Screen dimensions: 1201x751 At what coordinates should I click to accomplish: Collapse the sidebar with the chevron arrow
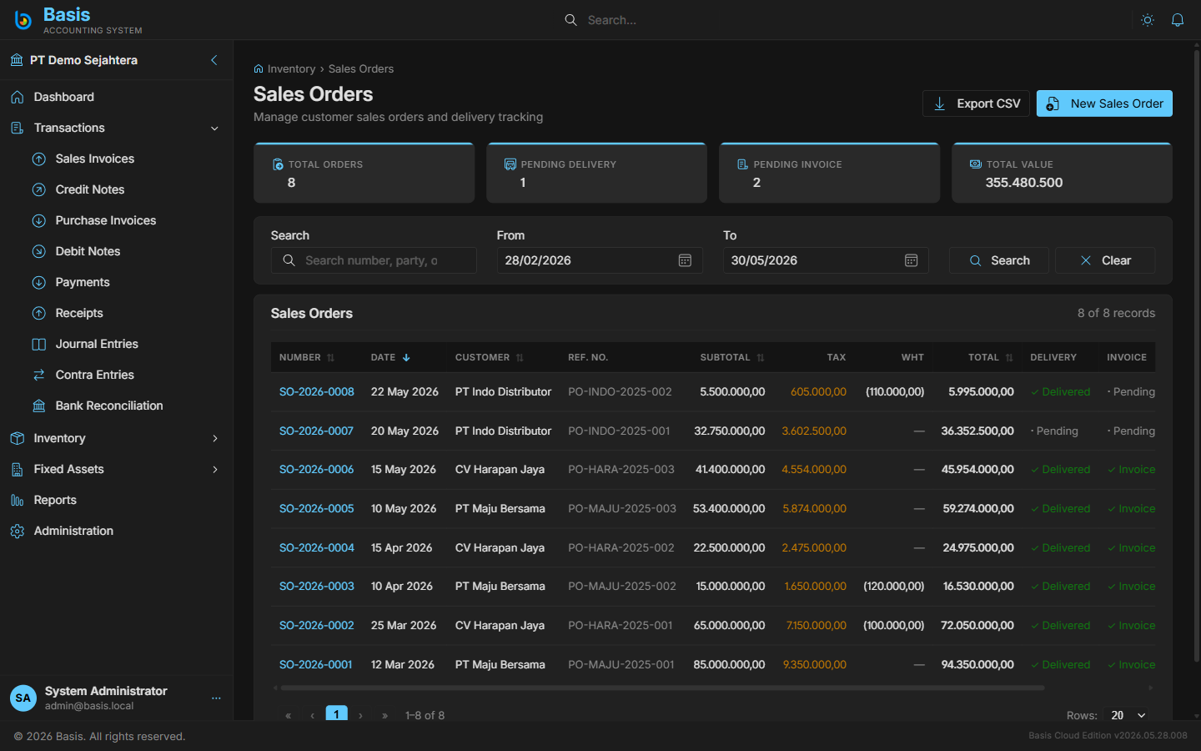click(x=214, y=60)
